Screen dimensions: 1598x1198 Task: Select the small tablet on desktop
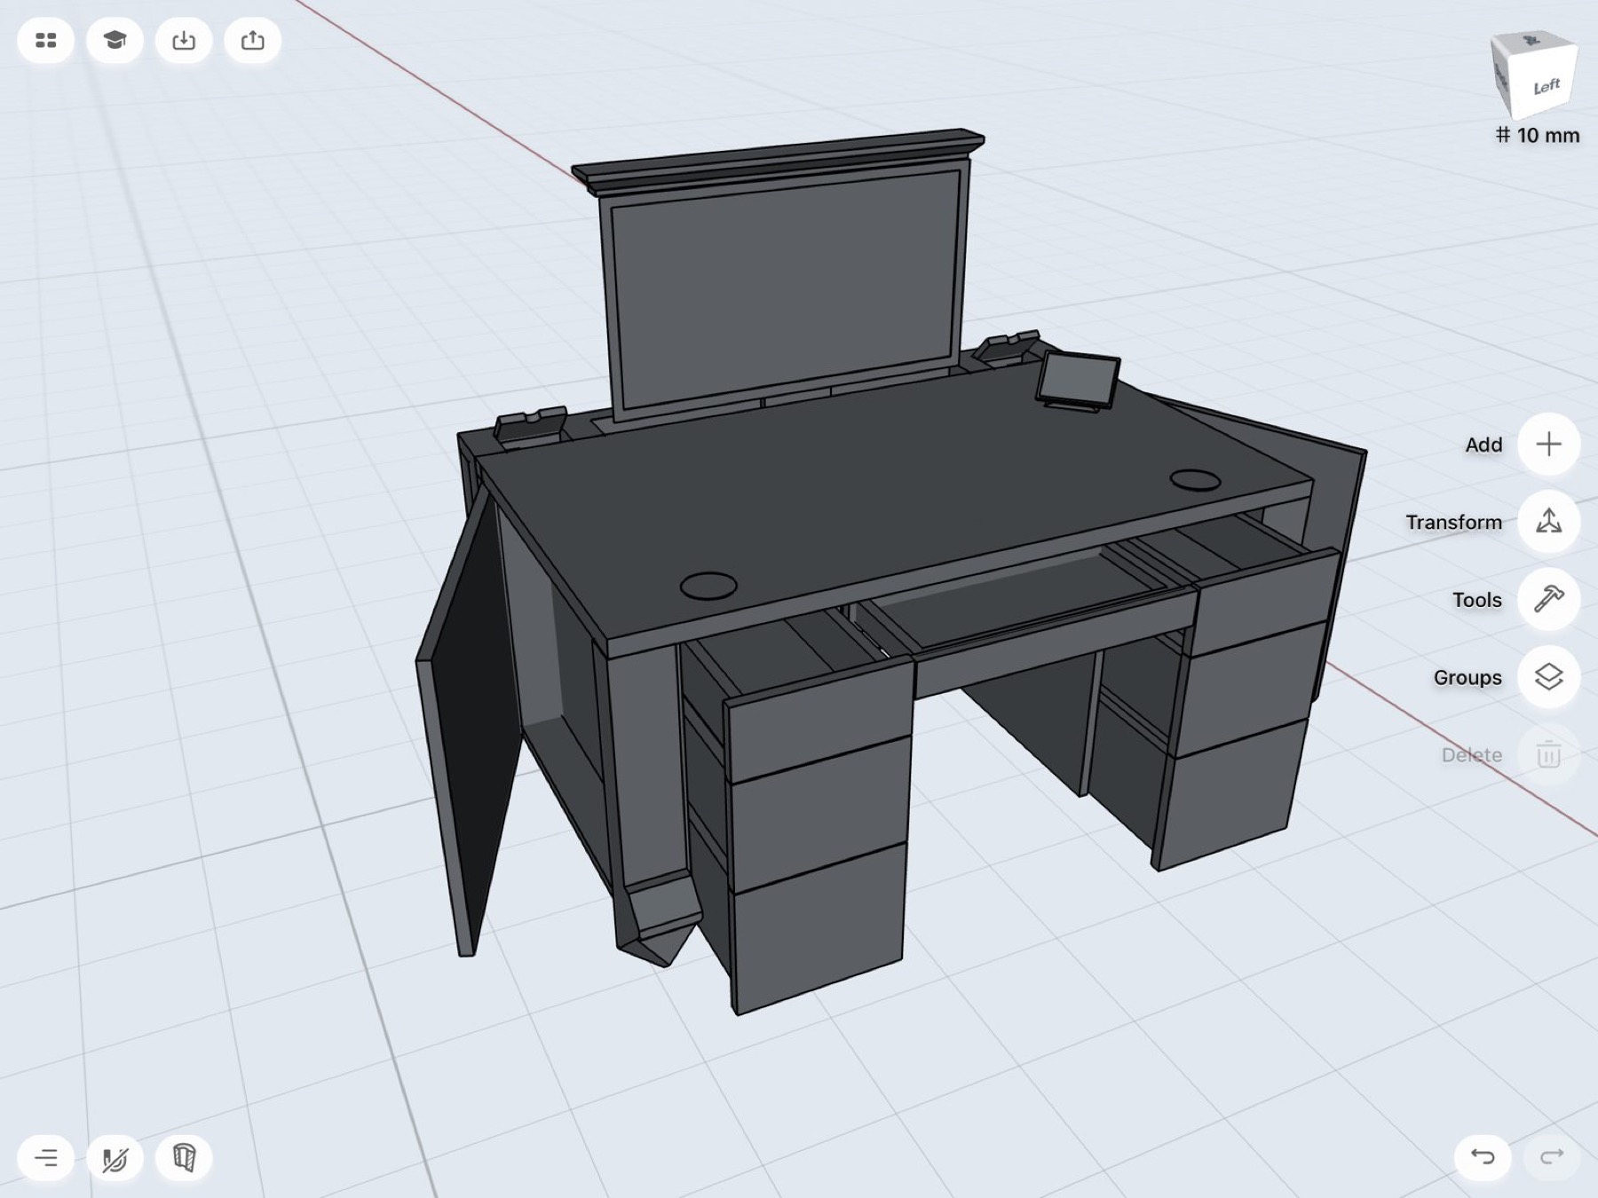pyautogui.click(x=1078, y=382)
